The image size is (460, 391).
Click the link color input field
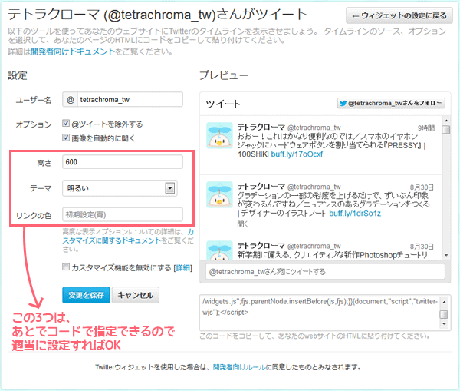point(123,214)
